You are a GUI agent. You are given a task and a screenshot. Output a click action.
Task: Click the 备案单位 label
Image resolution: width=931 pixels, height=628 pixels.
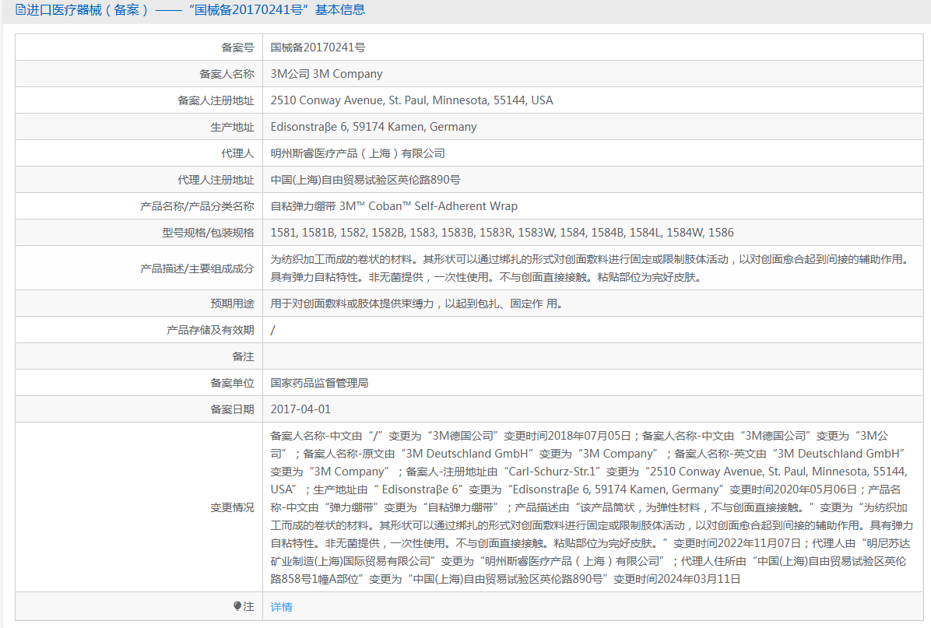tap(232, 383)
